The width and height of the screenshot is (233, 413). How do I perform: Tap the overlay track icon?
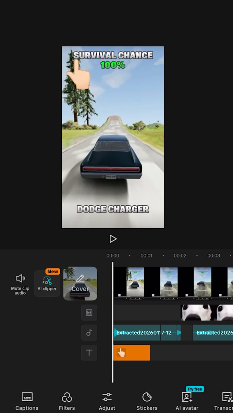tap(89, 312)
